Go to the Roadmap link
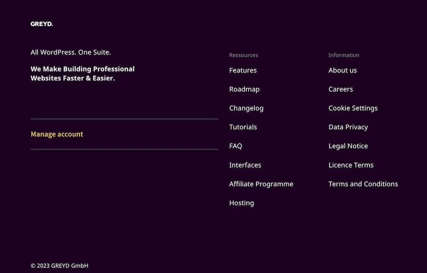 click(x=244, y=89)
